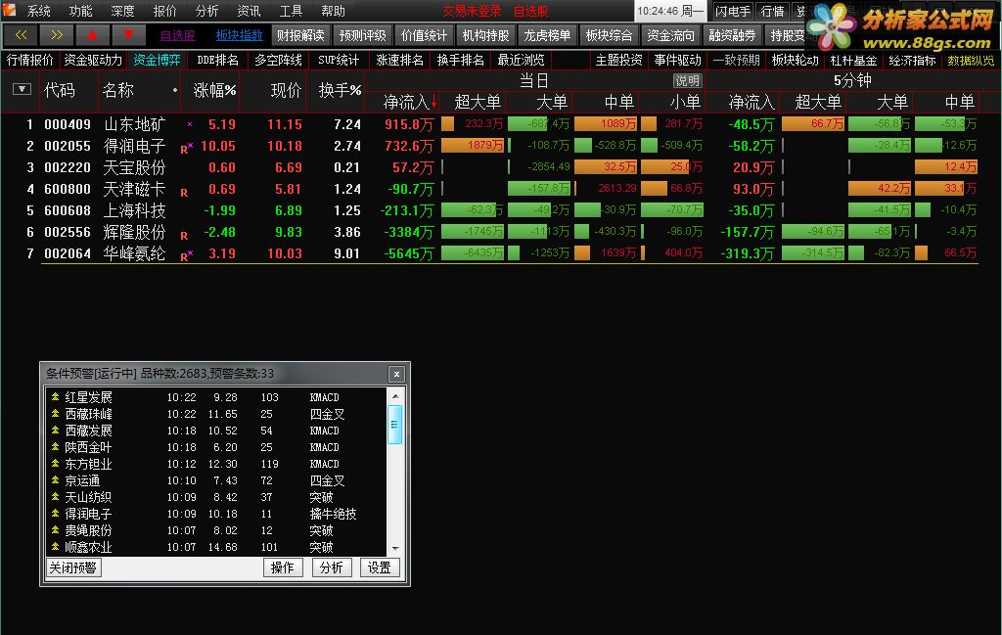Switch to the 最近浏览 tab
This screenshot has width=1002, height=635.
click(x=521, y=60)
